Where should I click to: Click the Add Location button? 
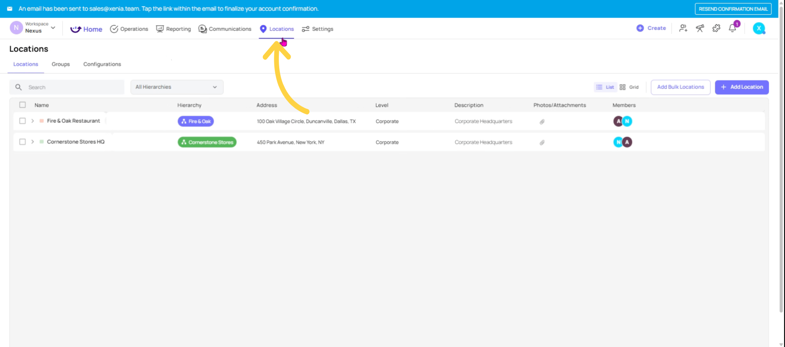coord(741,87)
